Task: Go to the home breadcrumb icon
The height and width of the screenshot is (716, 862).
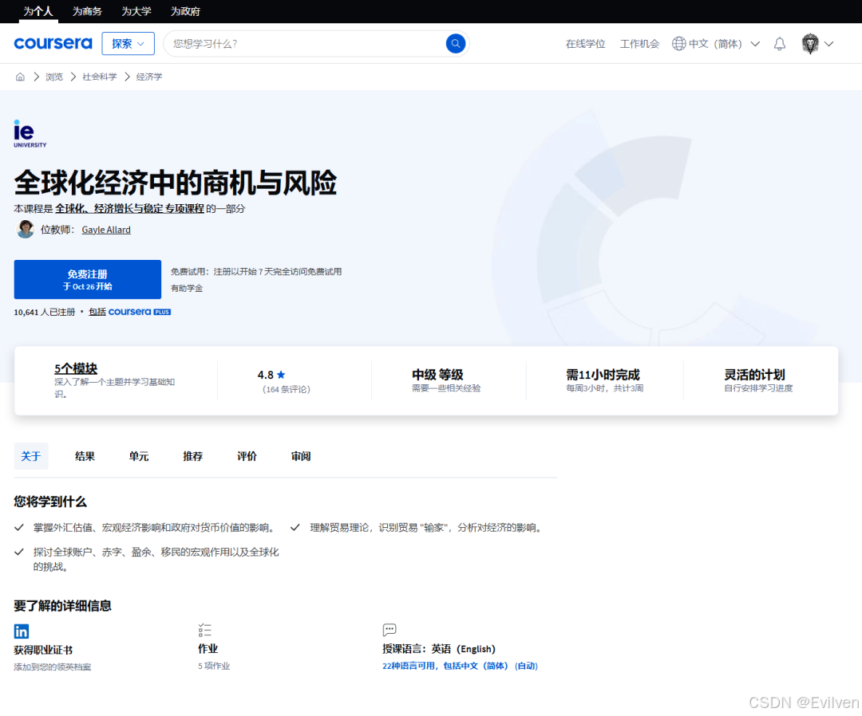Action: (x=20, y=77)
